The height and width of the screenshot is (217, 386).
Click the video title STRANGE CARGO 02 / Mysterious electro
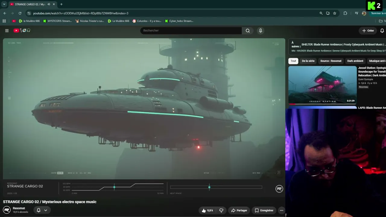(50, 202)
